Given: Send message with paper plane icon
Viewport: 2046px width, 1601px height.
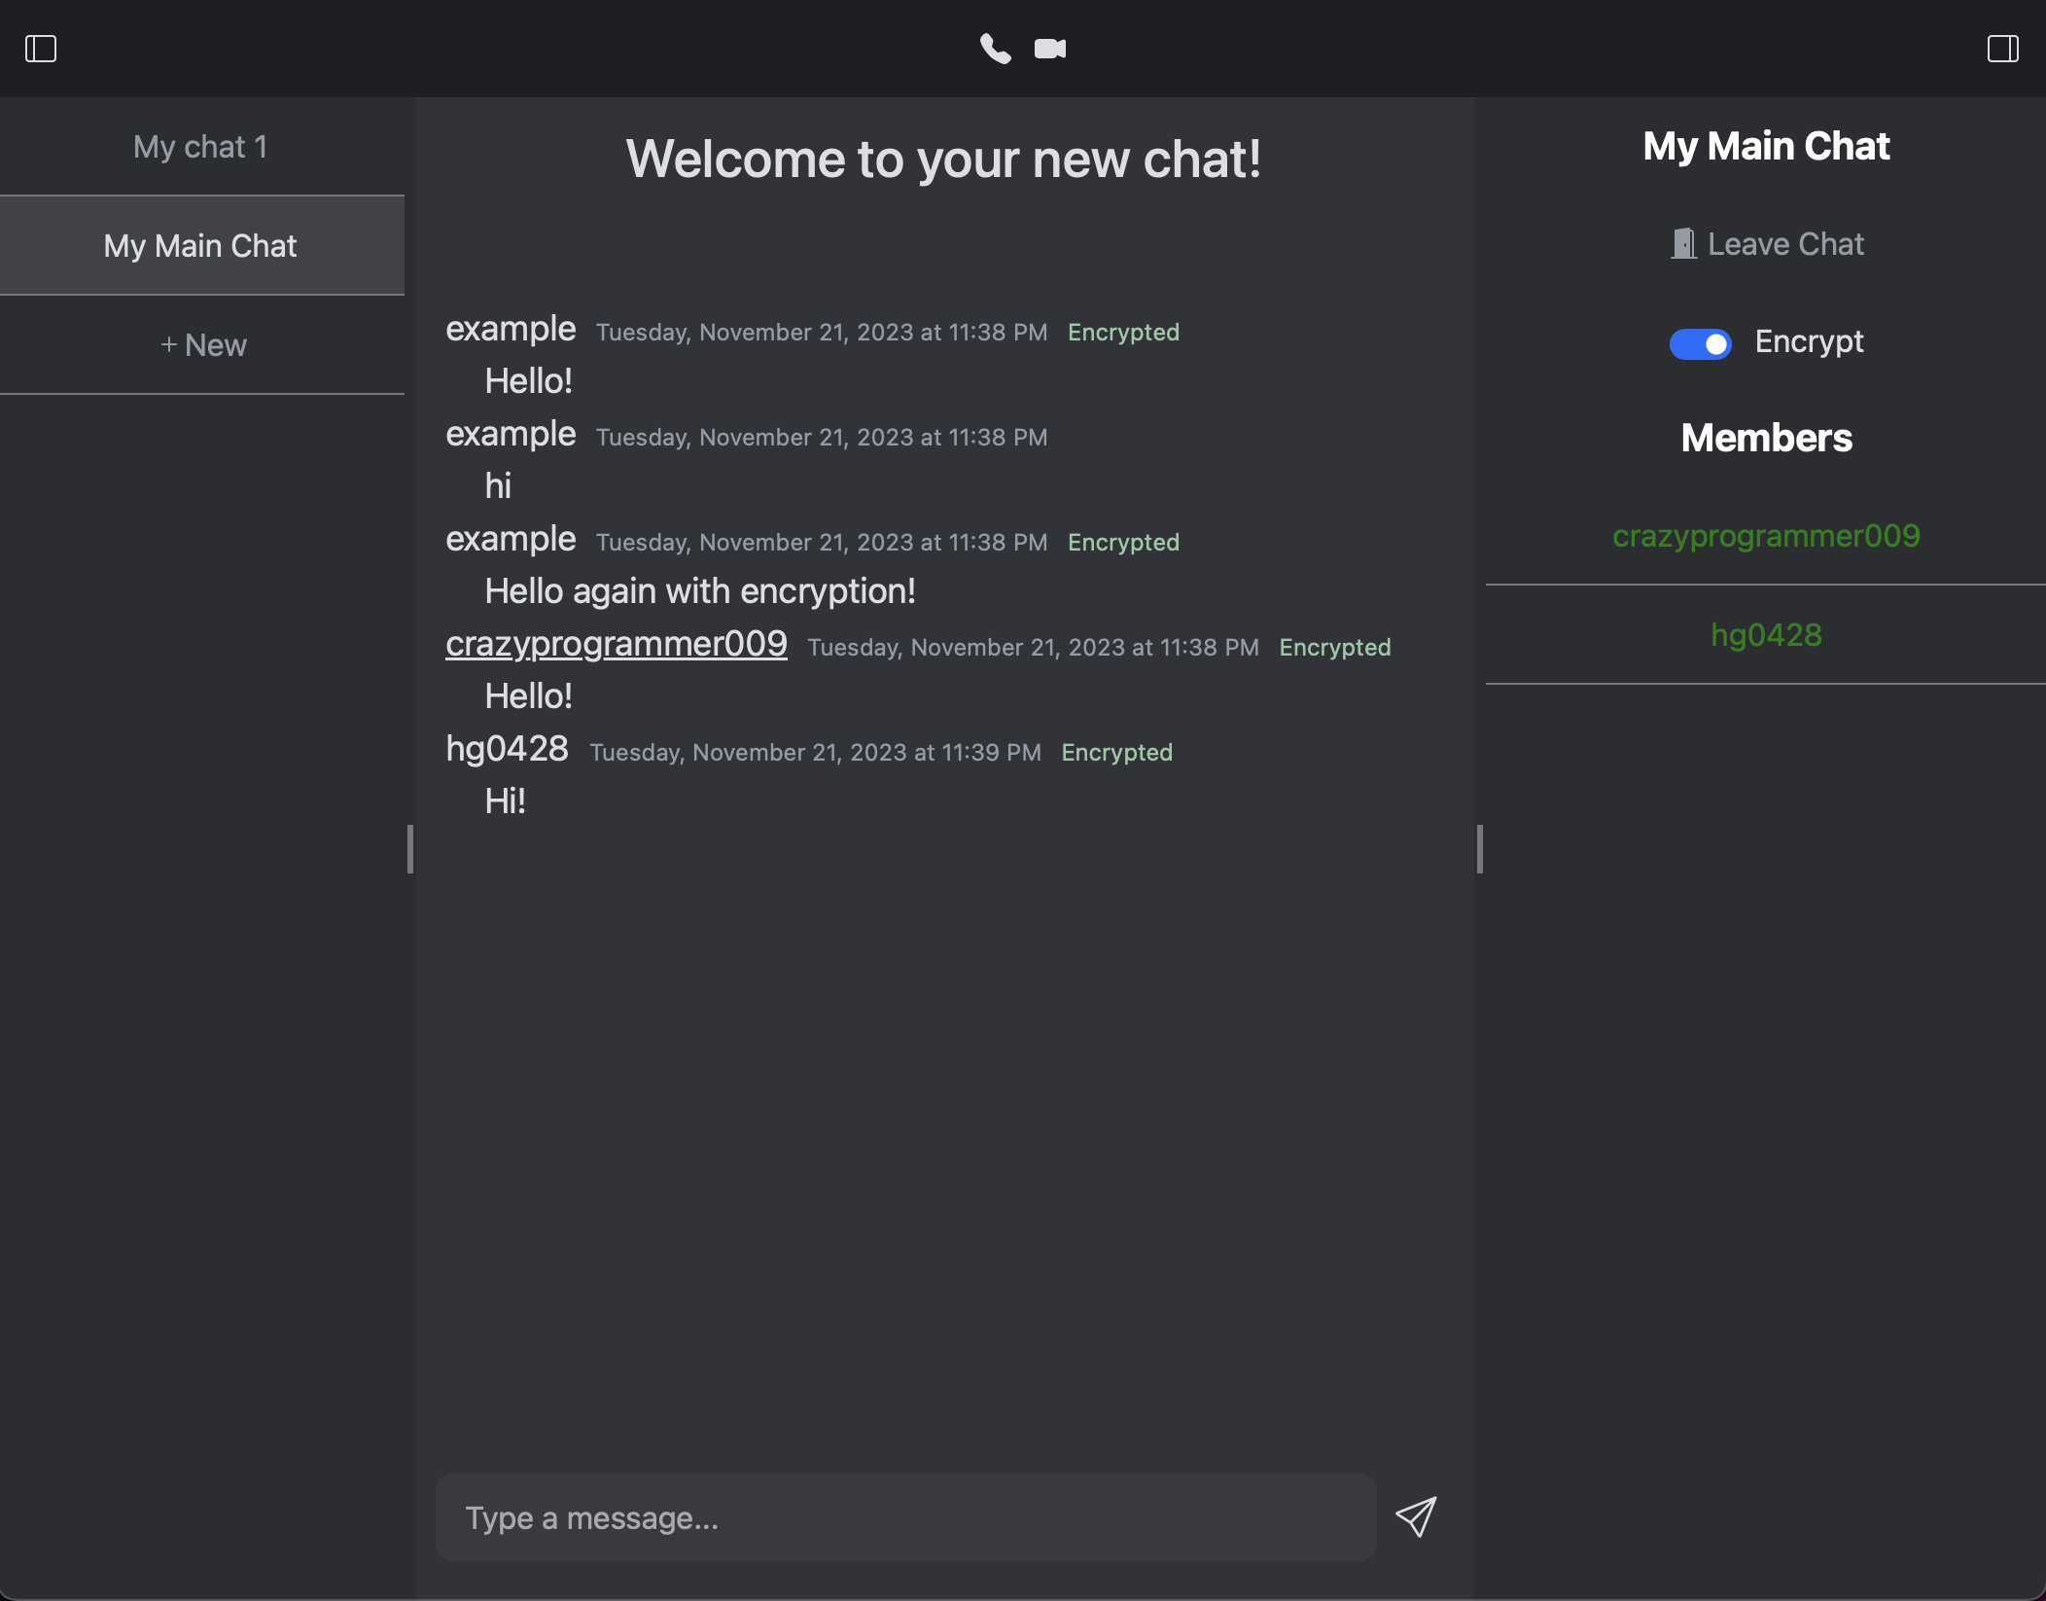Looking at the screenshot, I should (1416, 1516).
